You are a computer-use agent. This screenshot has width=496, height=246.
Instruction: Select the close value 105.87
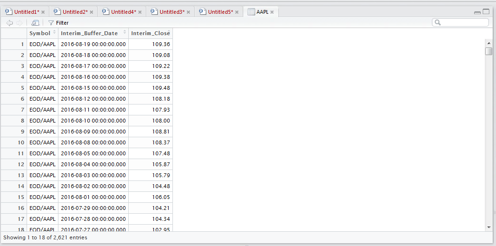[x=151, y=164]
